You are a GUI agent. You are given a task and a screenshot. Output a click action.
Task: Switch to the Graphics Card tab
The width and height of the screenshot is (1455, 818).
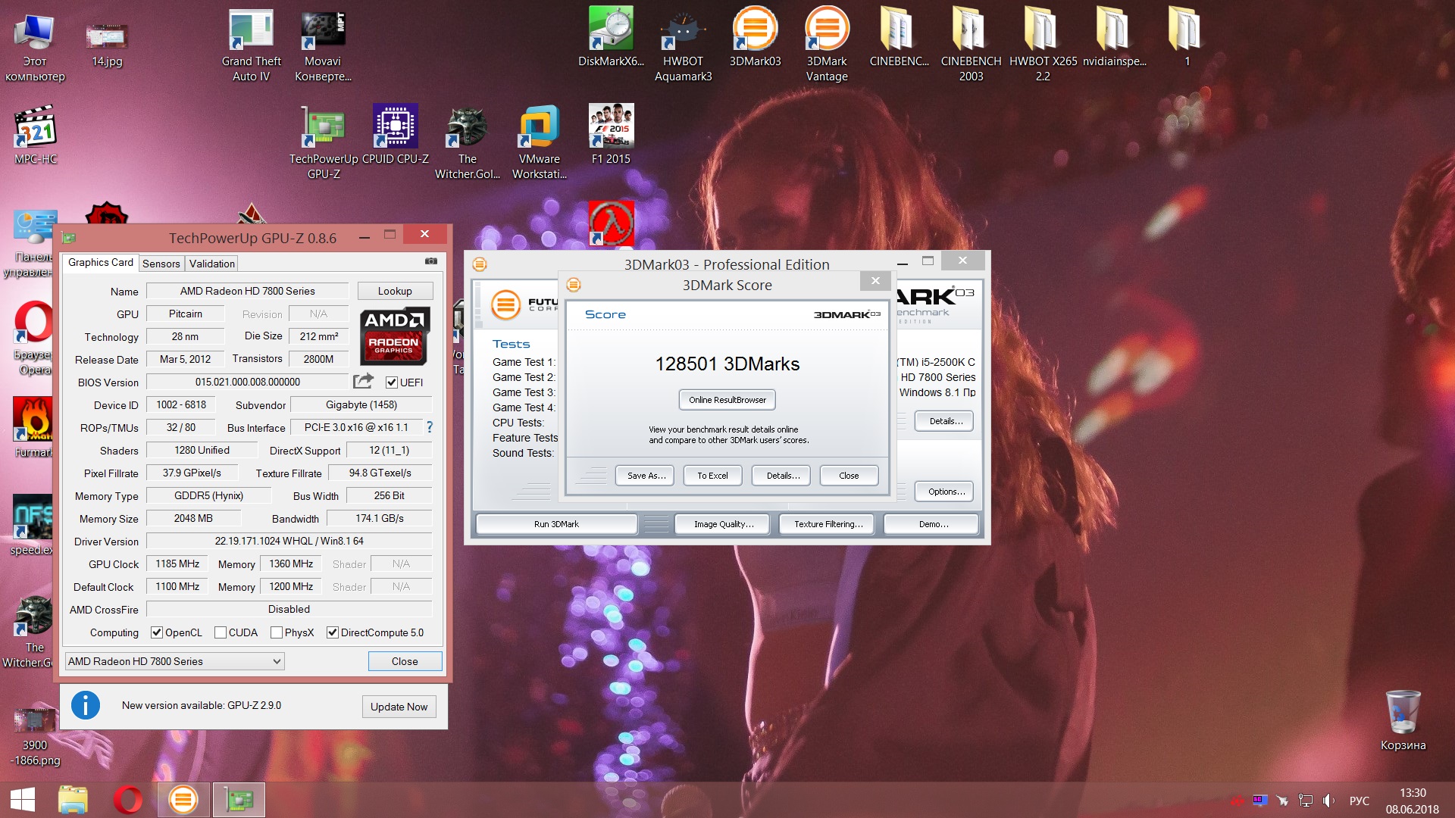click(101, 262)
